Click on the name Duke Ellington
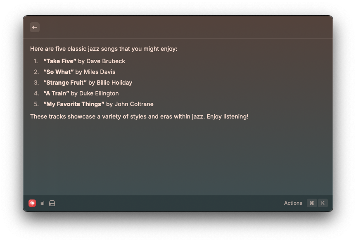The image size is (356, 242). (x=99, y=93)
